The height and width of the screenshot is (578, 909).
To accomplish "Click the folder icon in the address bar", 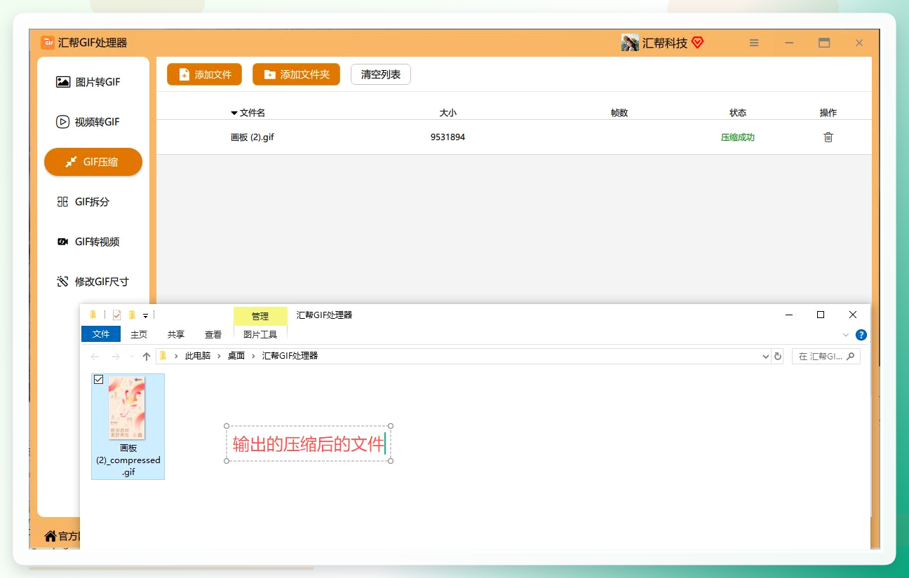I will (x=163, y=356).
